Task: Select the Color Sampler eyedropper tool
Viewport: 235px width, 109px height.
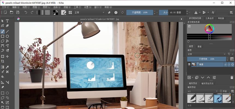Action: [7, 67]
